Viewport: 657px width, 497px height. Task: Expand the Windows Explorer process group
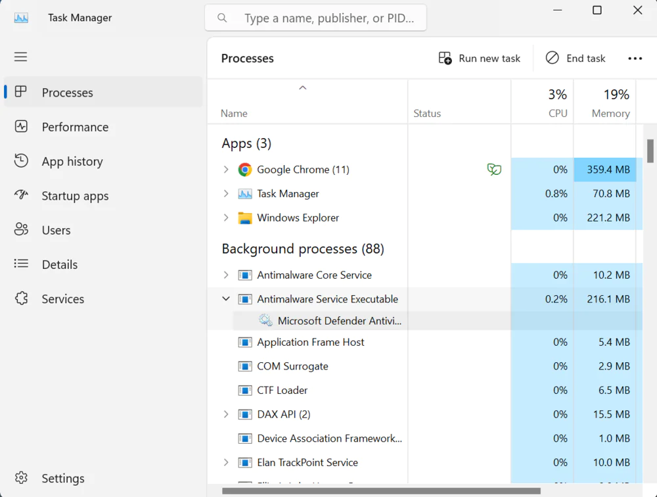[x=226, y=218]
